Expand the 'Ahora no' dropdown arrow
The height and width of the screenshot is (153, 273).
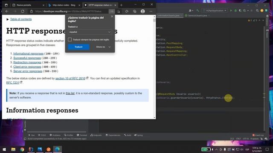tap(109, 47)
